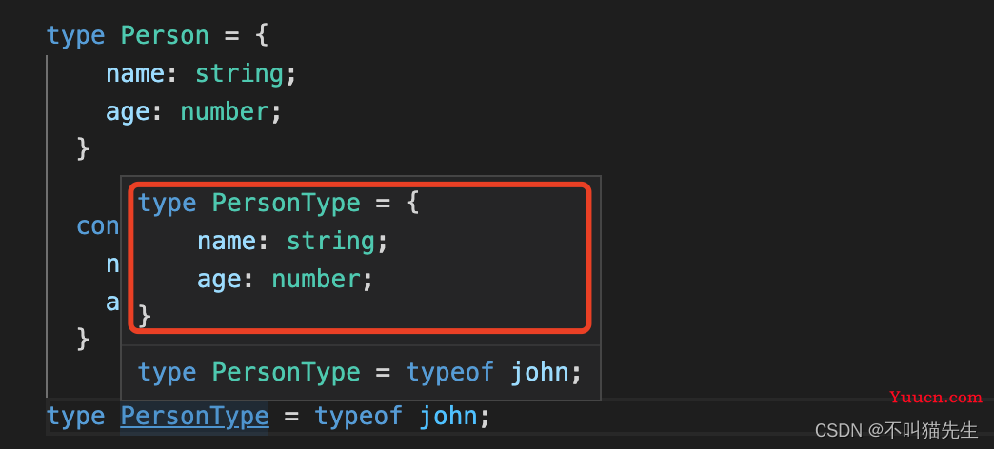
Task: Click string type inside the hover tooltip
Action: tap(330, 242)
